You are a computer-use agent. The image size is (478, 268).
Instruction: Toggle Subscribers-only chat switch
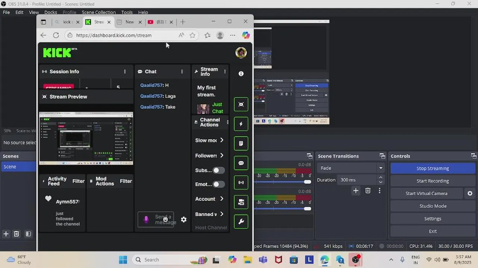pyautogui.click(x=218, y=170)
